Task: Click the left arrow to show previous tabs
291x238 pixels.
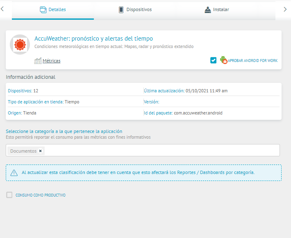Action: tap(2, 9)
